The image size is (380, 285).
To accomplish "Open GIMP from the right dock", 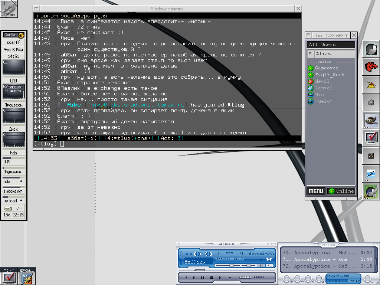I will tap(371, 121).
